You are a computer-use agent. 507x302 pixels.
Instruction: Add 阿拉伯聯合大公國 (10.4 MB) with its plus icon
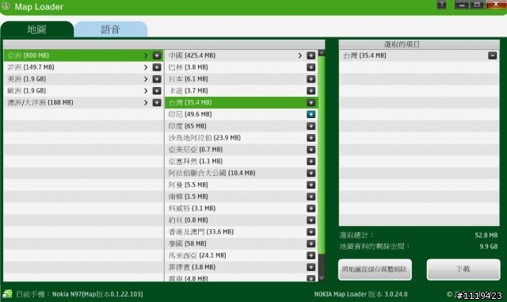311,173
